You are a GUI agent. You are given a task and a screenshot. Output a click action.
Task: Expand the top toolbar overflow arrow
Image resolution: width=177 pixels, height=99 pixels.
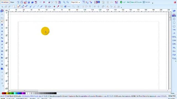tap(153, 3)
